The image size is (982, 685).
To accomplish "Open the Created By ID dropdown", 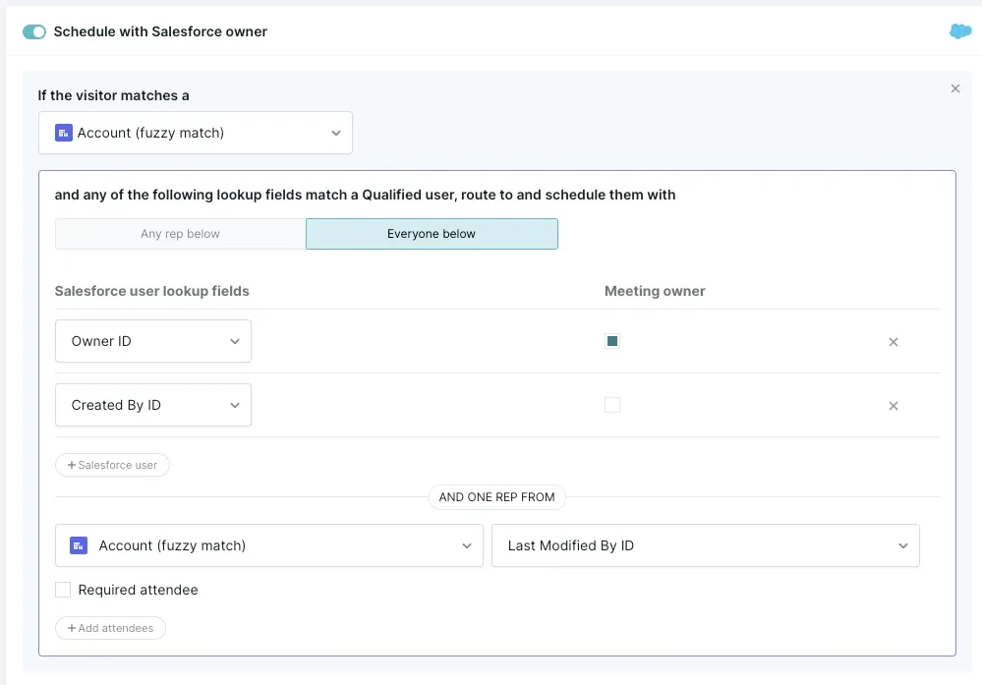I will tap(152, 405).
